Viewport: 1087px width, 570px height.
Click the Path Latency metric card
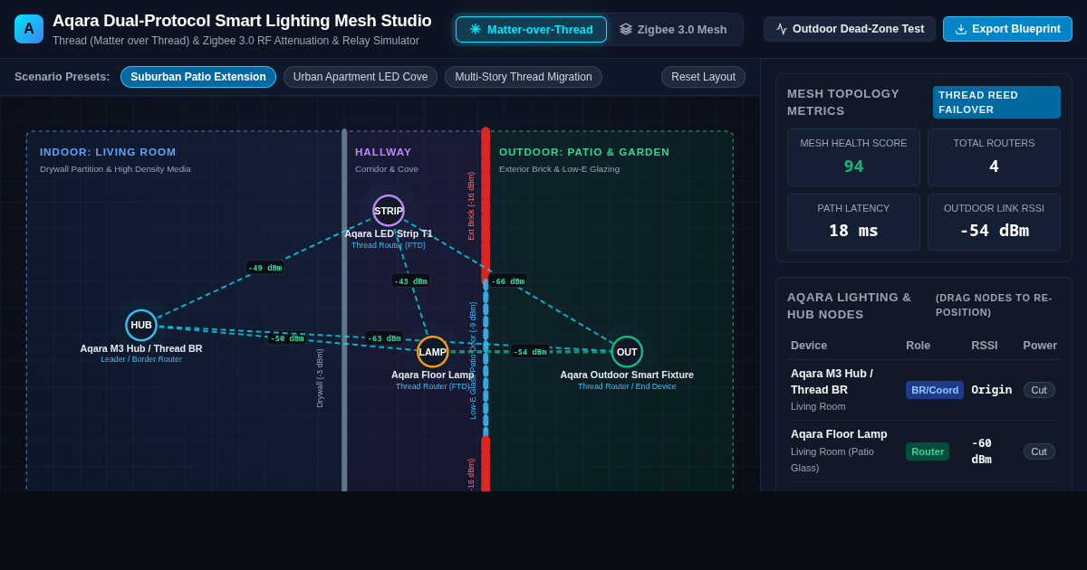click(x=853, y=222)
